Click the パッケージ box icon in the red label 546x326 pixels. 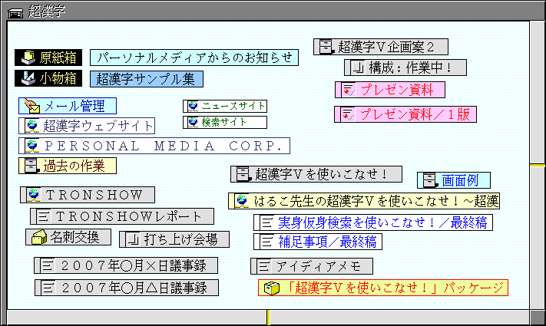(x=270, y=288)
